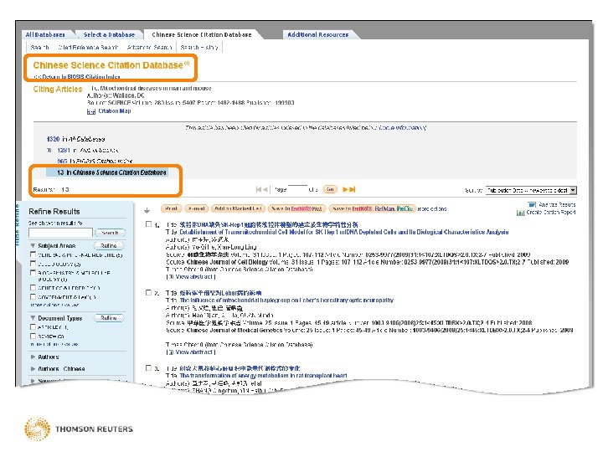
Task: Open View abstract icon for result 2
Action: (169, 352)
